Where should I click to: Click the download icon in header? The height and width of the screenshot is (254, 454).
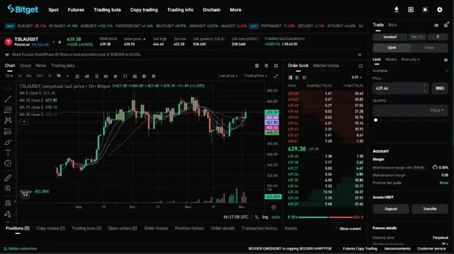coord(396,10)
